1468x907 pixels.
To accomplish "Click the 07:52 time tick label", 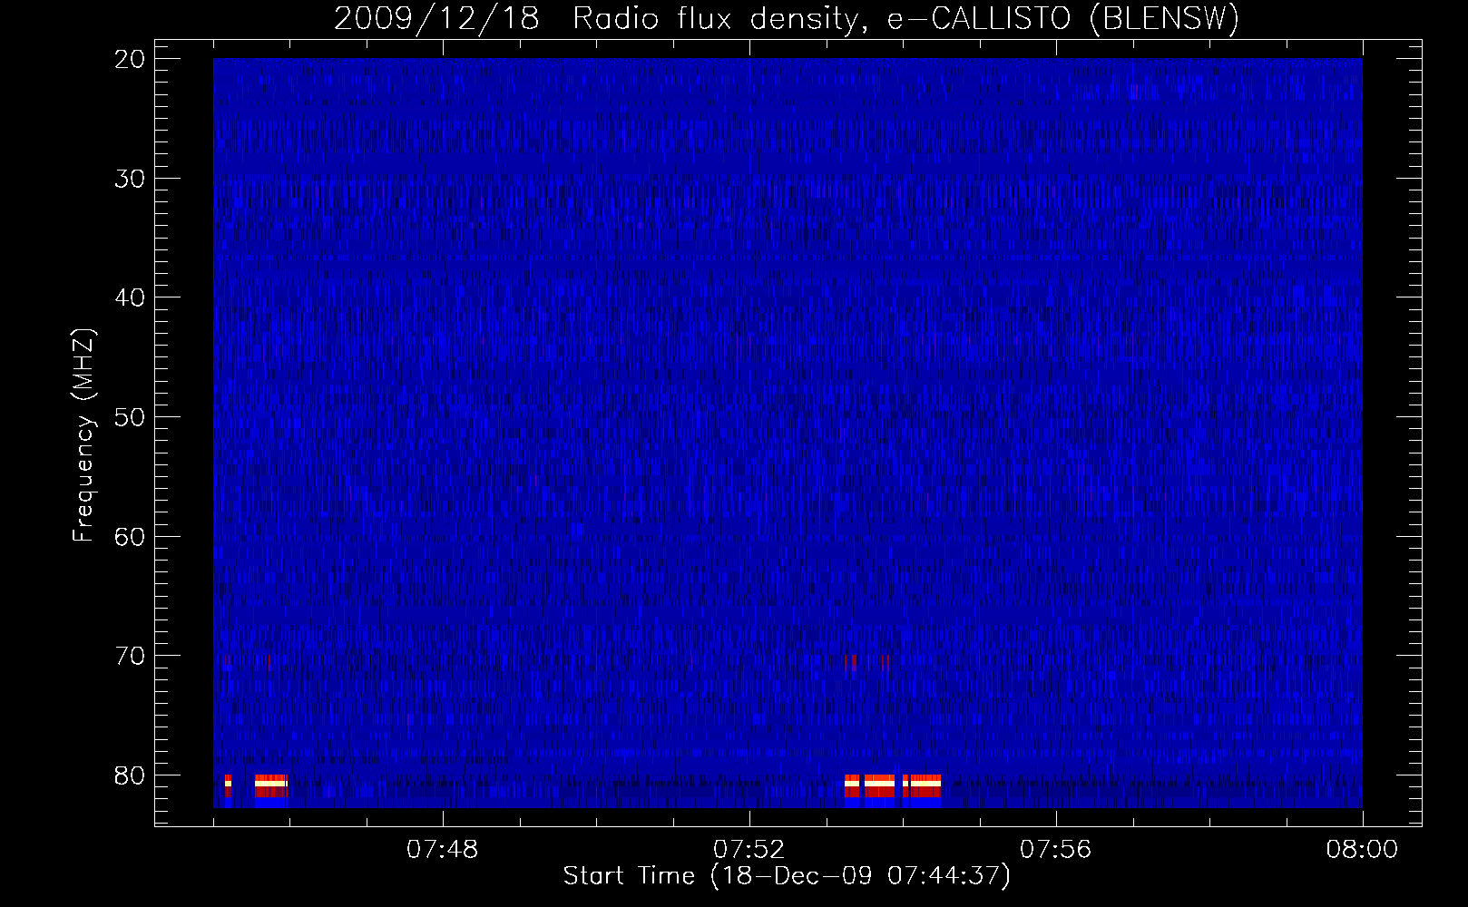I will coord(749,850).
